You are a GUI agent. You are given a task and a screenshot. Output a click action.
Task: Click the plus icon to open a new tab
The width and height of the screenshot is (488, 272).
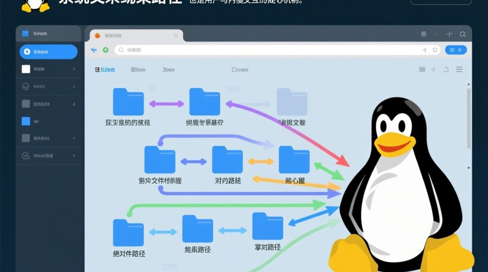pos(449,34)
